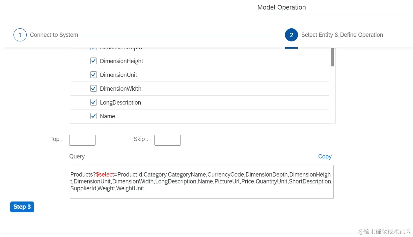Click inside the Query text area
The height and width of the screenshot is (237, 413).
[x=202, y=182]
